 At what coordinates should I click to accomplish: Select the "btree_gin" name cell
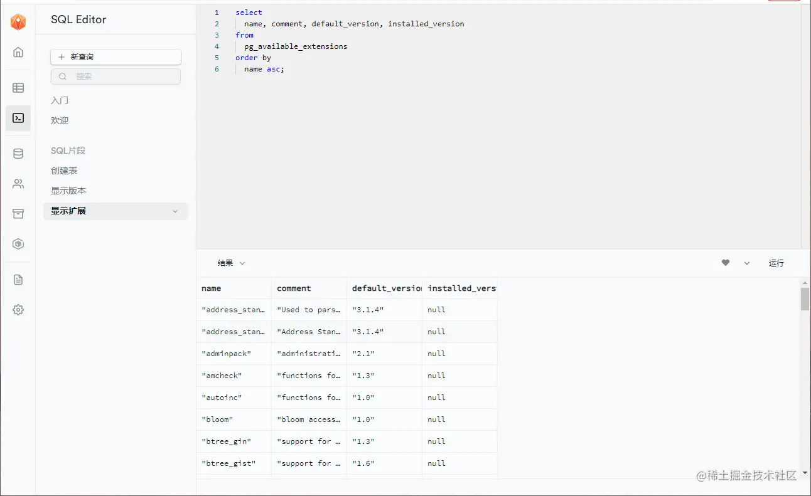[x=234, y=441]
